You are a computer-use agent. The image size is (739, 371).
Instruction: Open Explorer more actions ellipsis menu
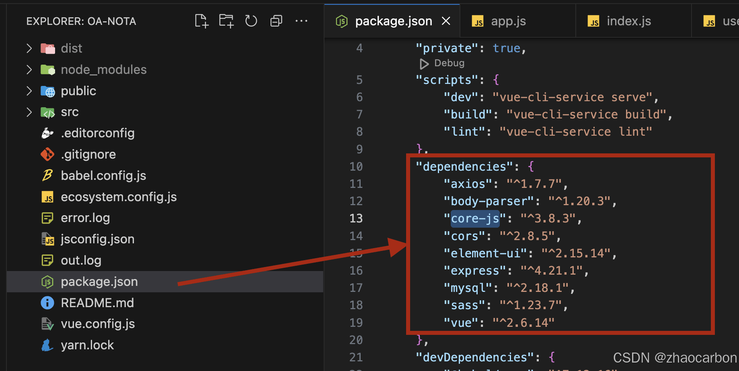pos(301,21)
